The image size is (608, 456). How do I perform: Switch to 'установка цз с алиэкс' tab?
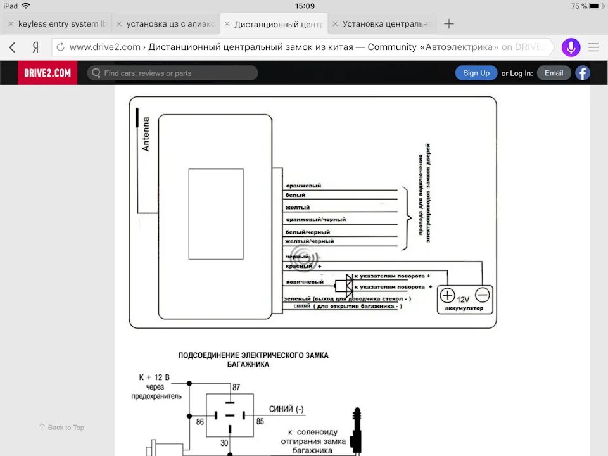click(x=166, y=23)
